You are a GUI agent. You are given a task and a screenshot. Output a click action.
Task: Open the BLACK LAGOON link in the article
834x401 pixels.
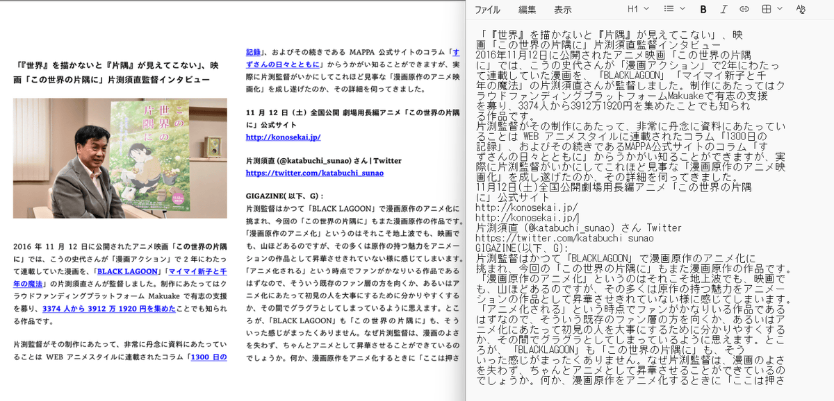pos(126,272)
